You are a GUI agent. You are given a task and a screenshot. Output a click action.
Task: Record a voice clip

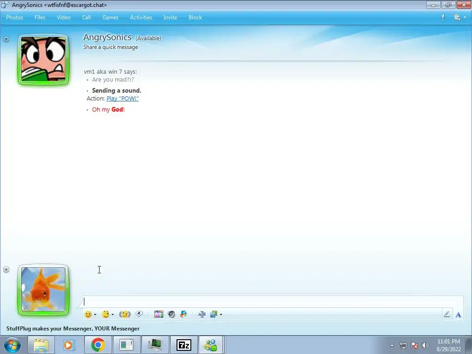139,314
